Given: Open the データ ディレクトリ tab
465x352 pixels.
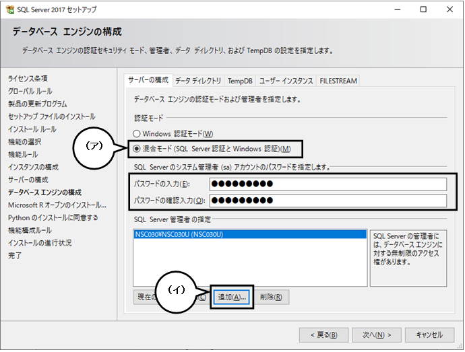Looking at the screenshot, I should coord(198,81).
